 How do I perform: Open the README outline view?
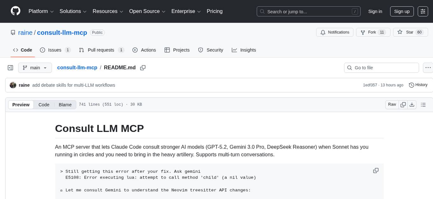tap(423, 104)
